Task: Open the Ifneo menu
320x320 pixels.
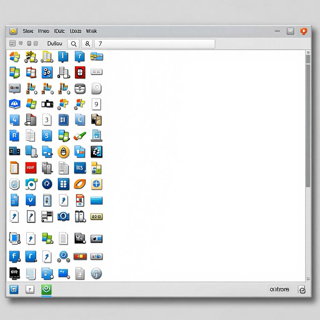Action: pyautogui.click(x=43, y=31)
